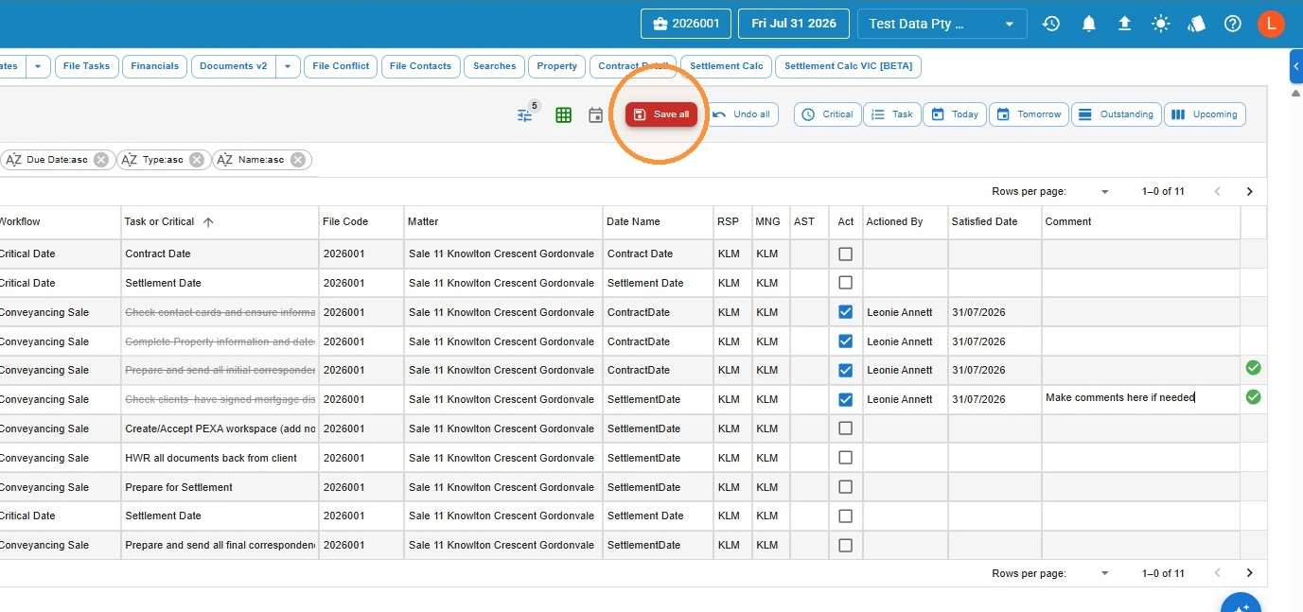Image resolution: width=1303 pixels, height=612 pixels.
Task: Click the AZ icon on Type:asc chip
Action: pos(130,160)
